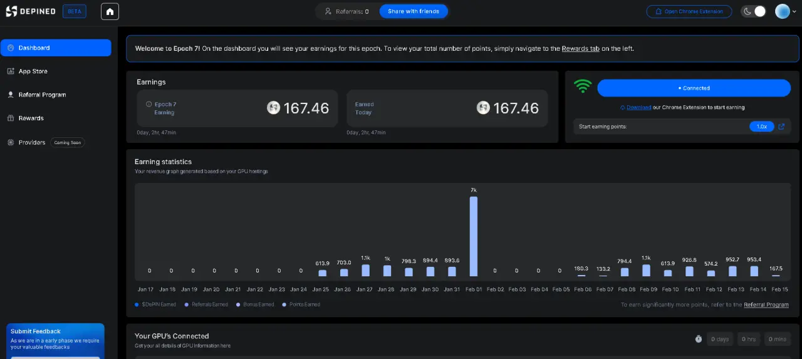Click the Rewards gift icon
The height and width of the screenshot is (359, 802).
(11, 118)
